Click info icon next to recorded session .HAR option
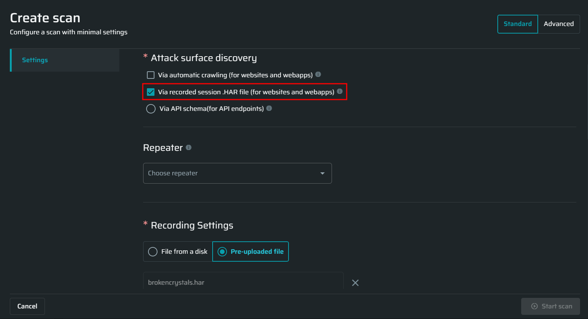 tap(340, 91)
